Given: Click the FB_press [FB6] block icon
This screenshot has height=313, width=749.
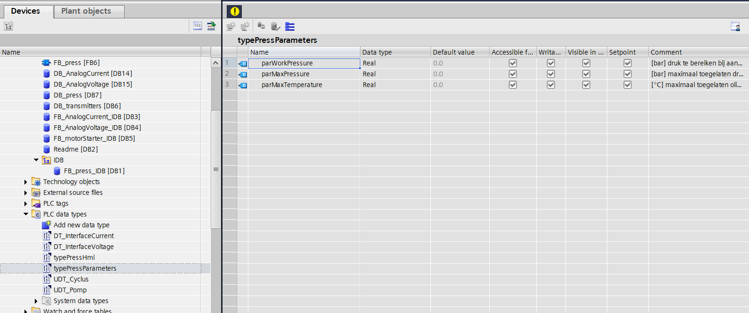Looking at the screenshot, I should (x=46, y=63).
